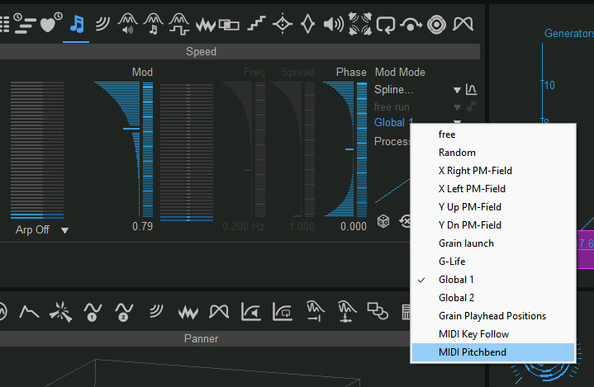594x387 pixels.
Task: Open the sine wave number 2 icon
Action: 124,312
